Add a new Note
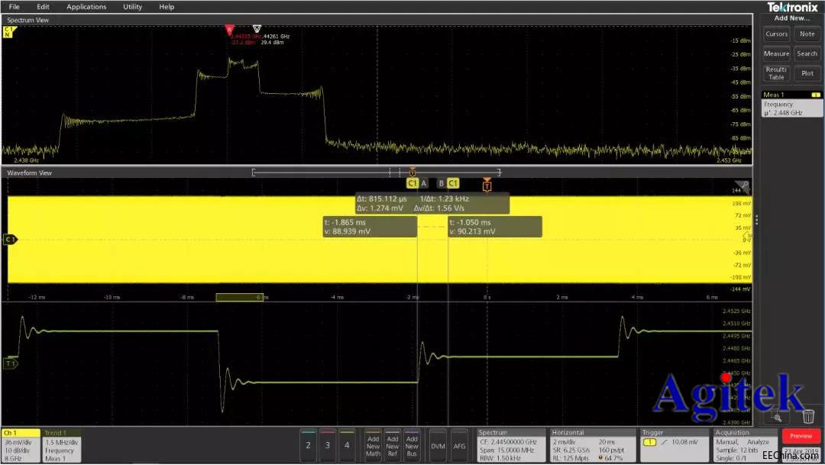Screen dimensions: 825x465 [x=807, y=34]
